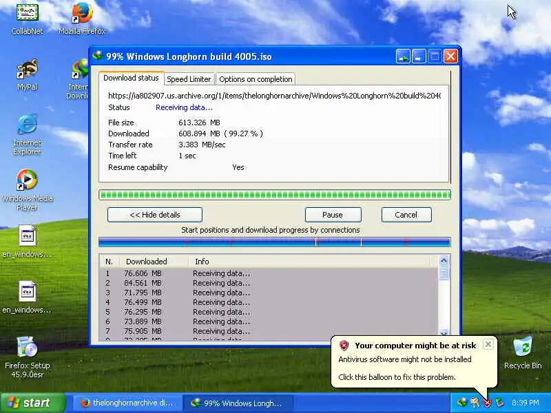Switch to the Download status tab
Viewport: 551px width, 413px height.
click(131, 78)
